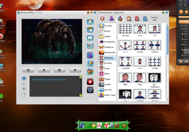189x132 pixels.
Task: Open the Custom category
Action: [107, 36]
